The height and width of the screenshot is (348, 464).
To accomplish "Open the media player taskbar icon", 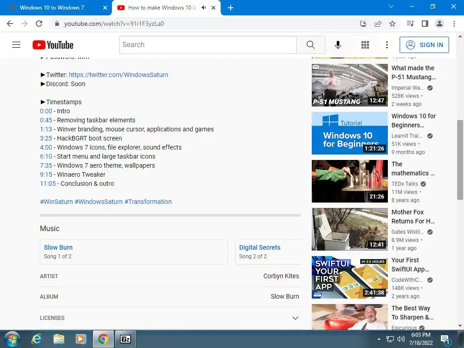I will pyautogui.click(x=81, y=339).
